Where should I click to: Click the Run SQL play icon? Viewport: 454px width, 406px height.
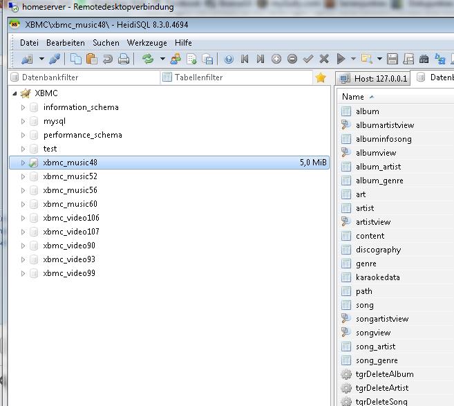pyautogui.click(x=341, y=59)
